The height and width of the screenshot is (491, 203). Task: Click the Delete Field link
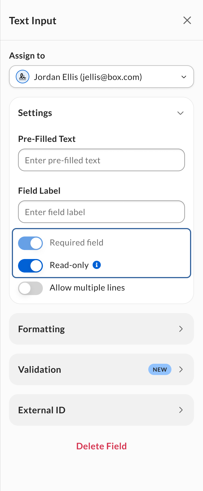coord(101,446)
